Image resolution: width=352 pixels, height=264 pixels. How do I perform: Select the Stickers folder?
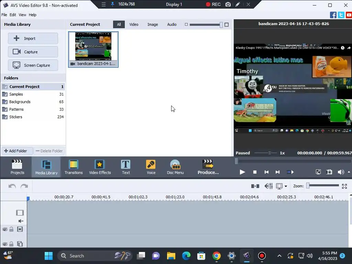tap(33, 117)
